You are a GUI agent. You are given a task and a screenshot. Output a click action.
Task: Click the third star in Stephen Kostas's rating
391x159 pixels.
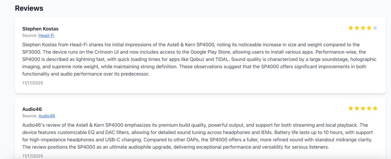pyautogui.click(x=363, y=28)
